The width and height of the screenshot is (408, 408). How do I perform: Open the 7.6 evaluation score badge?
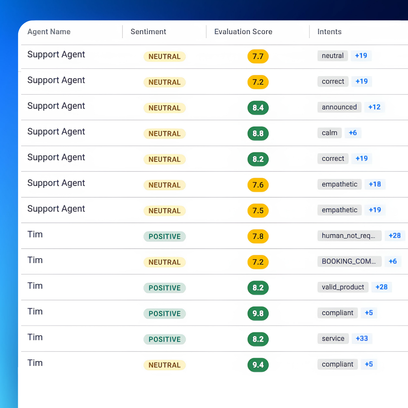pos(258,185)
